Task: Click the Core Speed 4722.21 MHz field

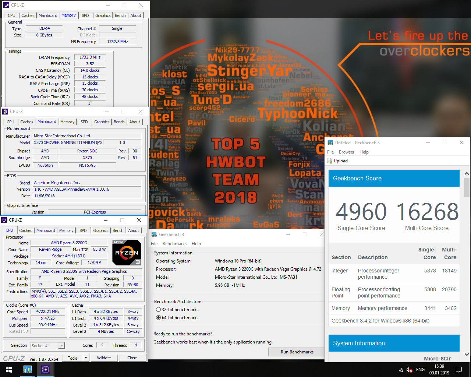Action: click(x=48, y=311)
